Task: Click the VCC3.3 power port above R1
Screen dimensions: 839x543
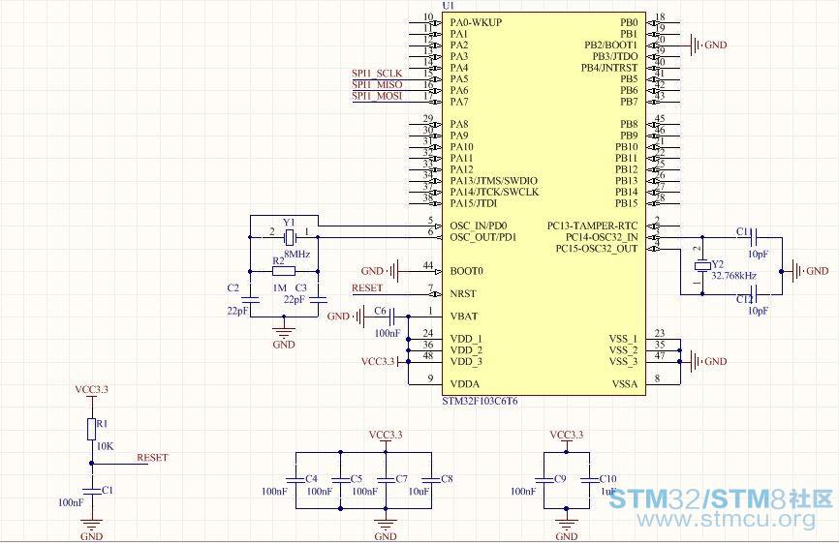Action: pyautogui.click(x=91, y=389)
